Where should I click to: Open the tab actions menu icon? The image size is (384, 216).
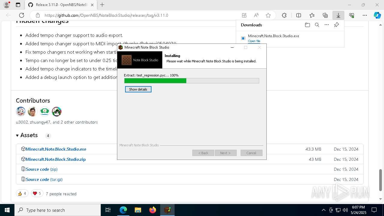coord(18,5)
